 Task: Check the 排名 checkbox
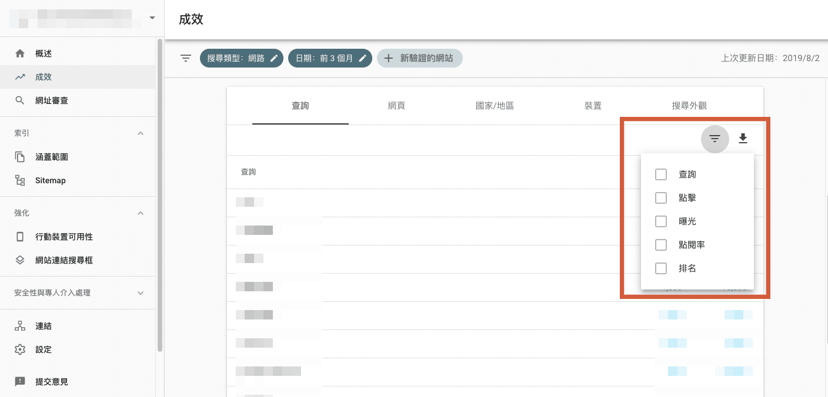pos(660,268)
